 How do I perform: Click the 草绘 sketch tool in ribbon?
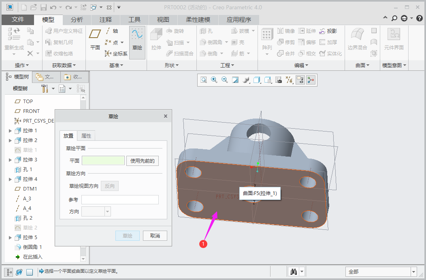[137, 42]
